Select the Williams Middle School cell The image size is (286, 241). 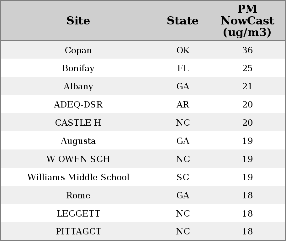tap(78, 177)
